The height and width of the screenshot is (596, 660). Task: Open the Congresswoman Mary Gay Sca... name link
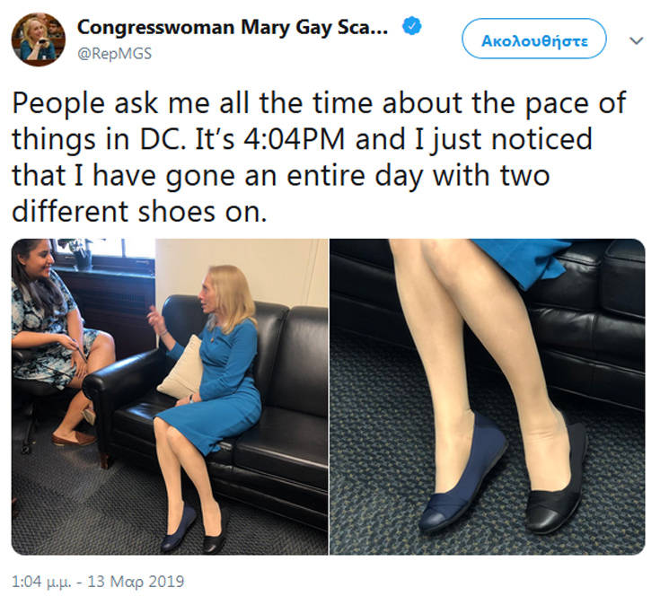pyautogui.click(x=233, y=28)
